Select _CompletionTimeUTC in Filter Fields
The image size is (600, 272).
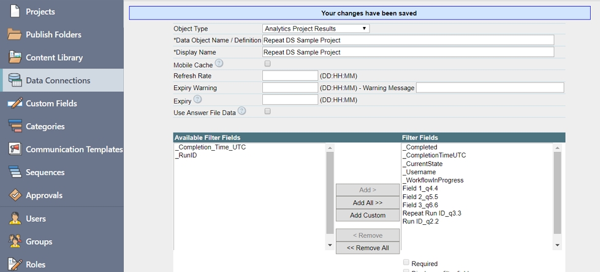click(x=435, y=156)
